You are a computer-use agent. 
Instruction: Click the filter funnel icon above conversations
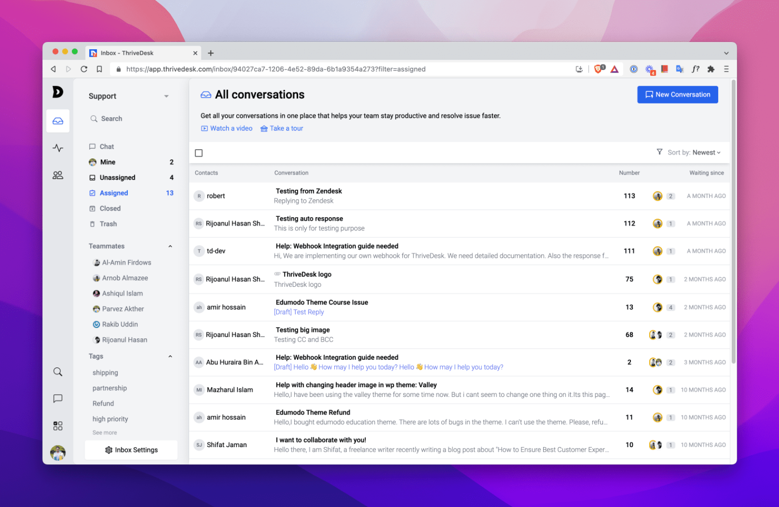click(659, 152)
